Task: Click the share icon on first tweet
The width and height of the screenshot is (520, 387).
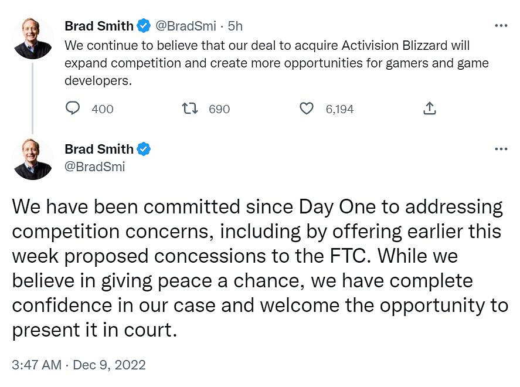Action: pos(429,108)
